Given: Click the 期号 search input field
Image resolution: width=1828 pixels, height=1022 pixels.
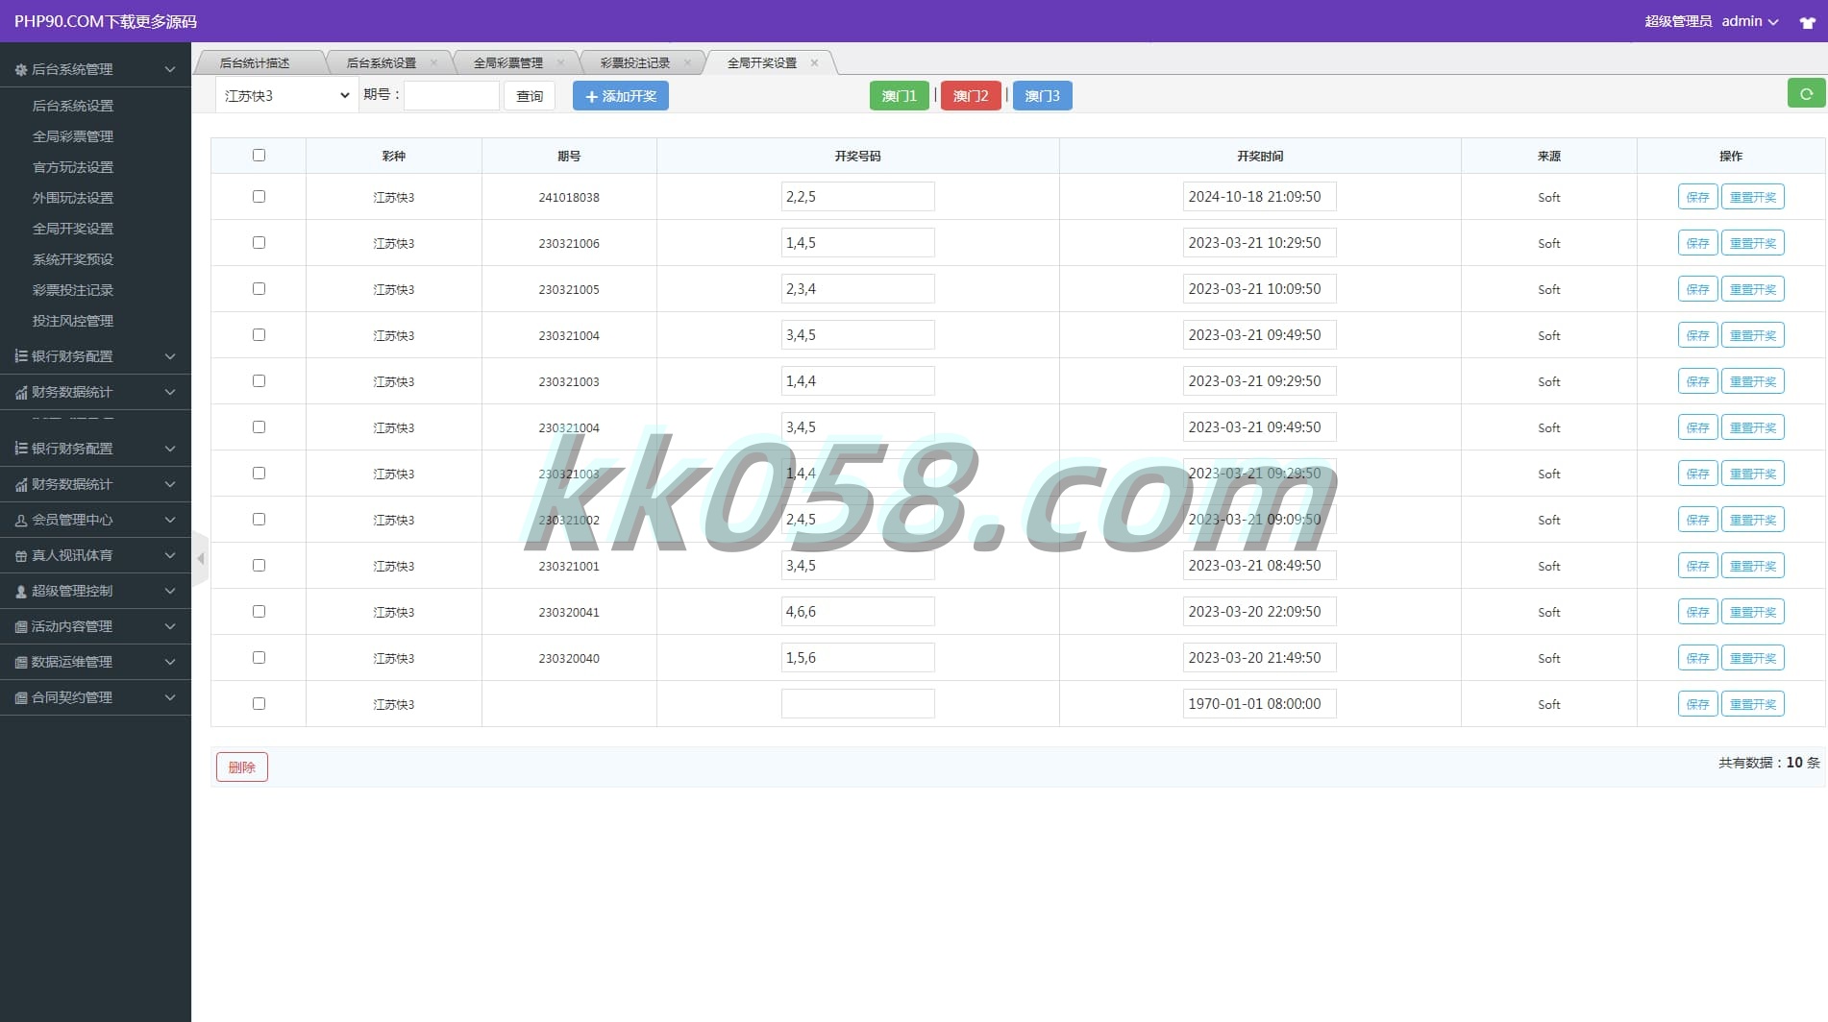Looking at the screenshot, I should pos(452,96).
